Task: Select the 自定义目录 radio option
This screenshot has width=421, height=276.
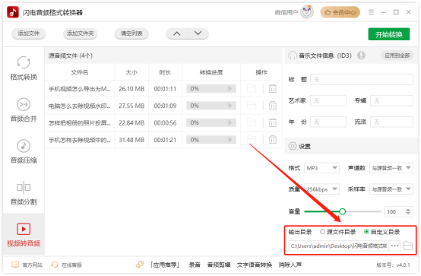Action: [x=366, y=232]
